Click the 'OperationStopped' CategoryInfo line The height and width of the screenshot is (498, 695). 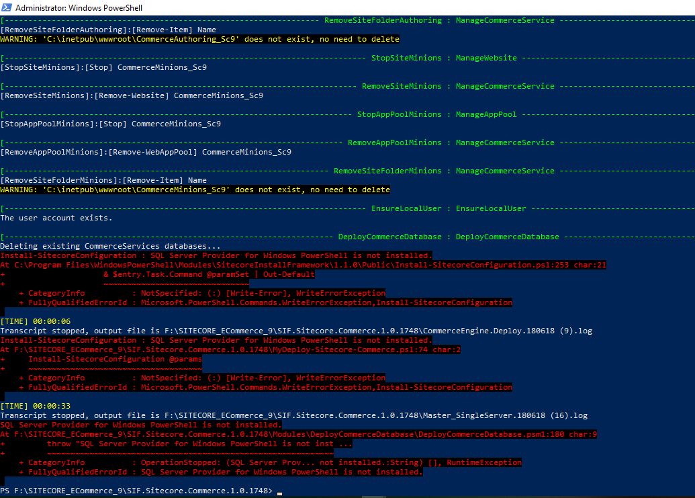tap(271, 462)
